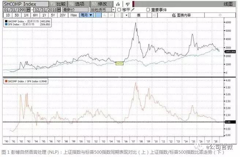Enable the 重要事件 key events checkbox

tap(148, 10)
